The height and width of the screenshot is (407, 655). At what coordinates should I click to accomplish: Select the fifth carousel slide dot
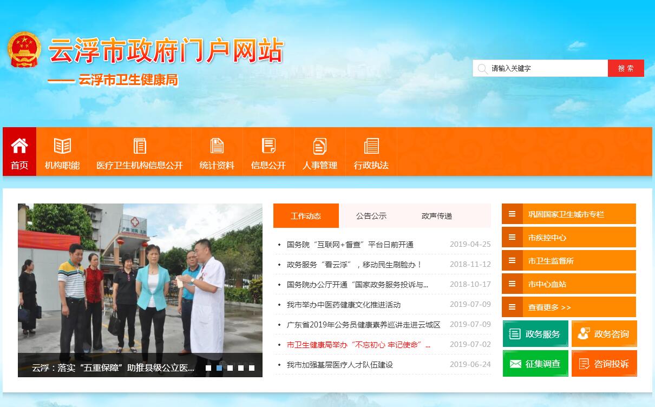pyautogui.click(x=252, y=368)
